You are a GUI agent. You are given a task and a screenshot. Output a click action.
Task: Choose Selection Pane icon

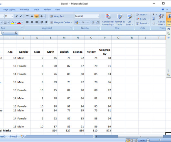click(168, 75)
